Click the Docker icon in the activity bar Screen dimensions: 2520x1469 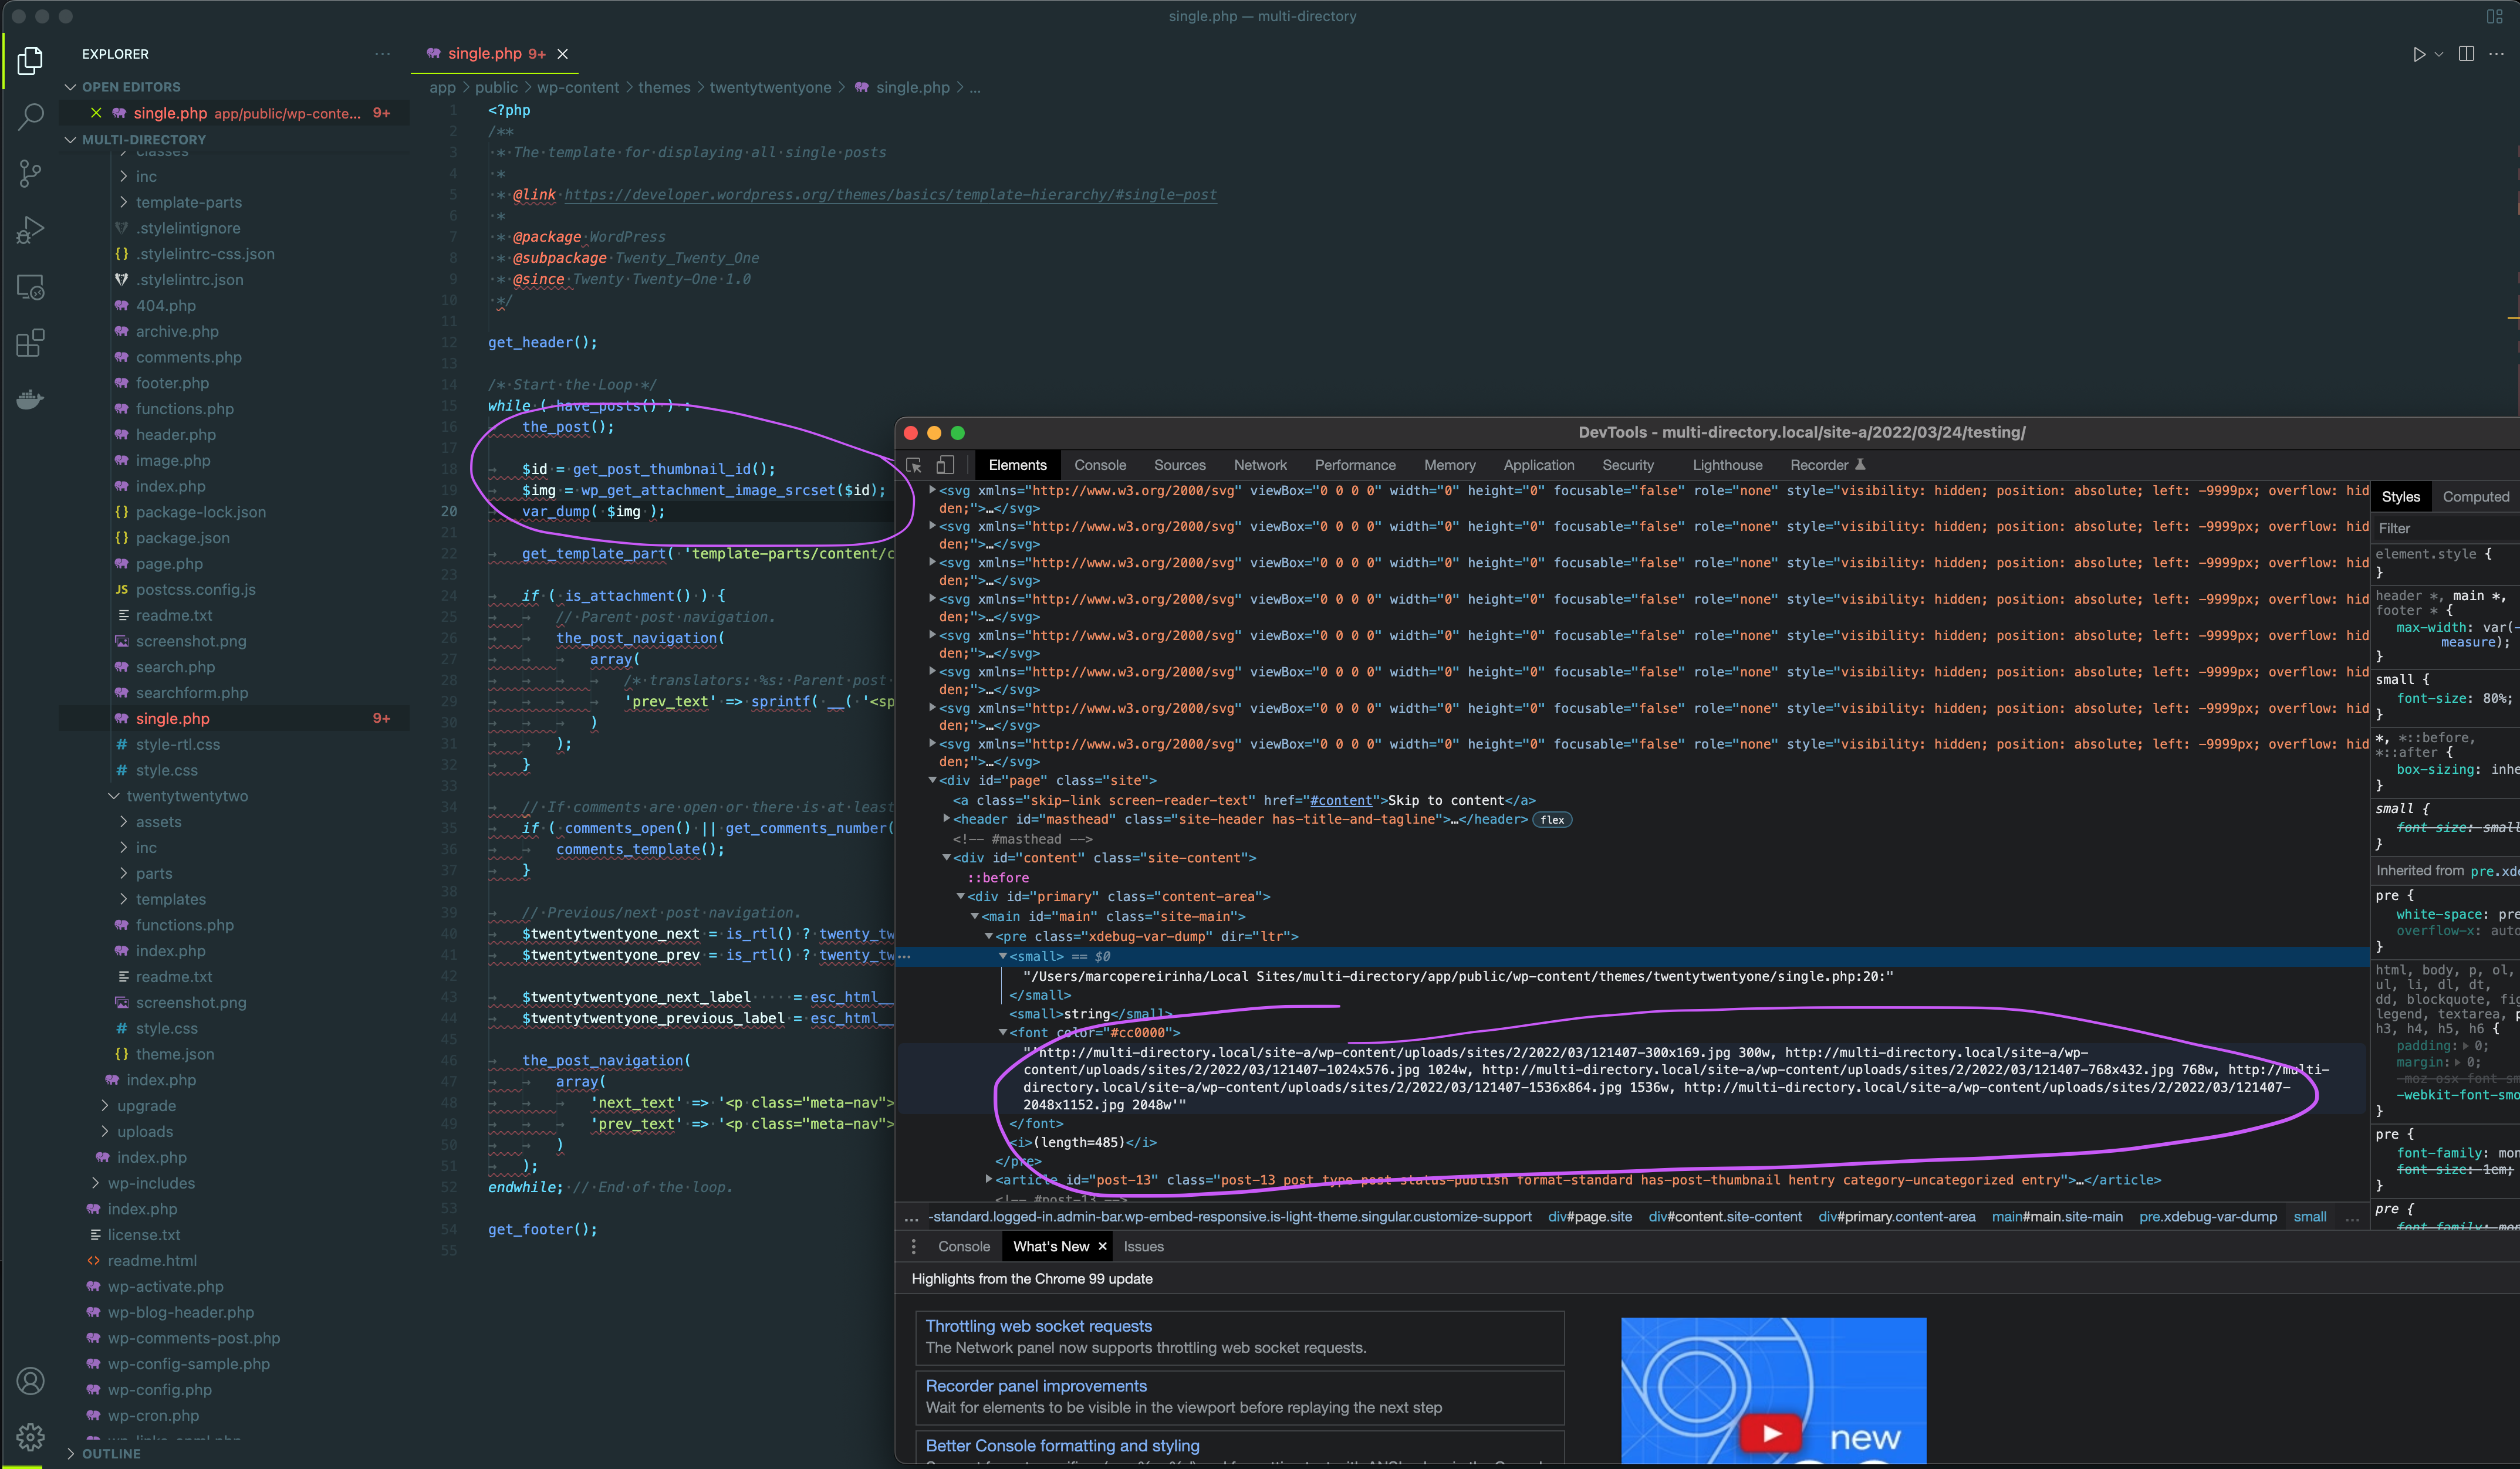pyautogui.click(x=30, y=399)
